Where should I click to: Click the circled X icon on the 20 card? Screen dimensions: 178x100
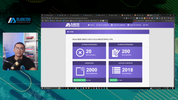[80, 52]
